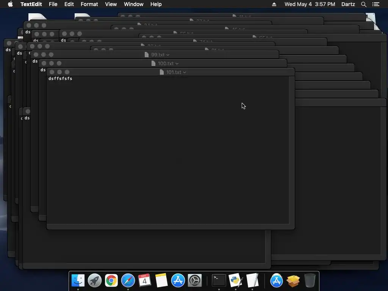Expand the 100.txt title dropdown chevron
This screenshot has height=291, width=388.
(x=177, y=64)
